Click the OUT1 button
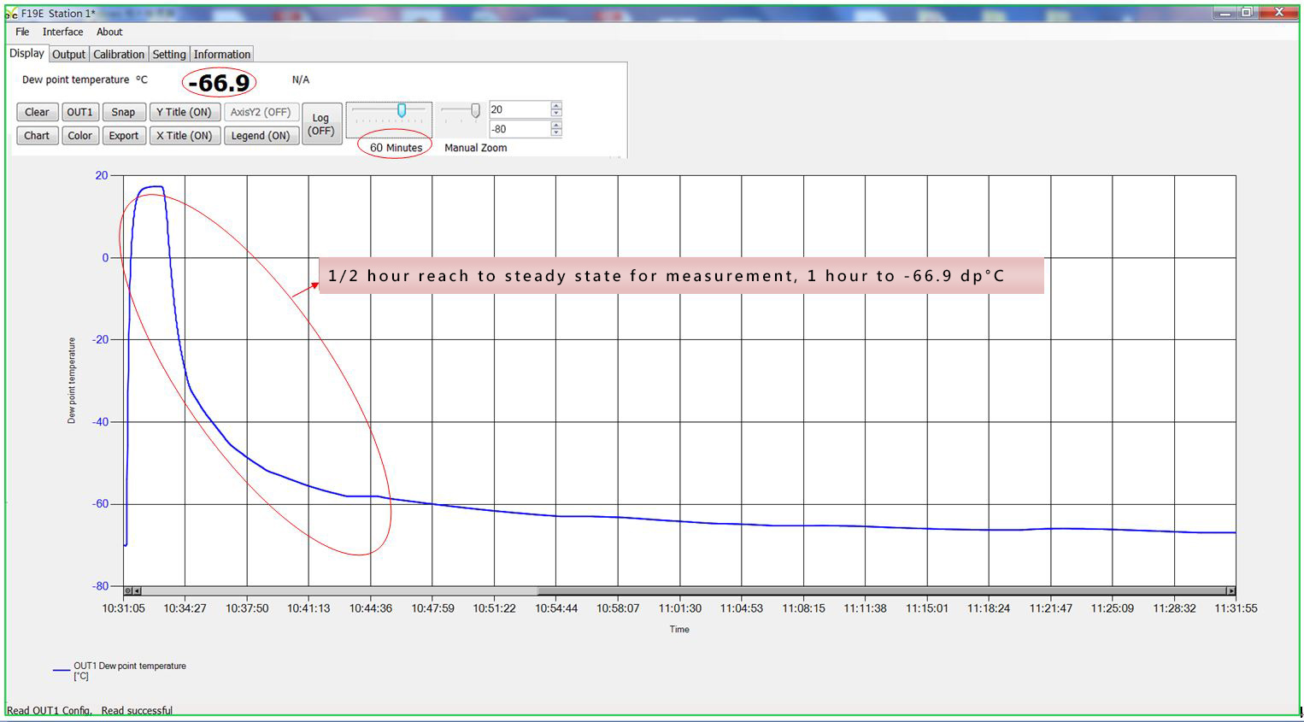Screen dimensions: 1304x722 click(x=79, y=112)
